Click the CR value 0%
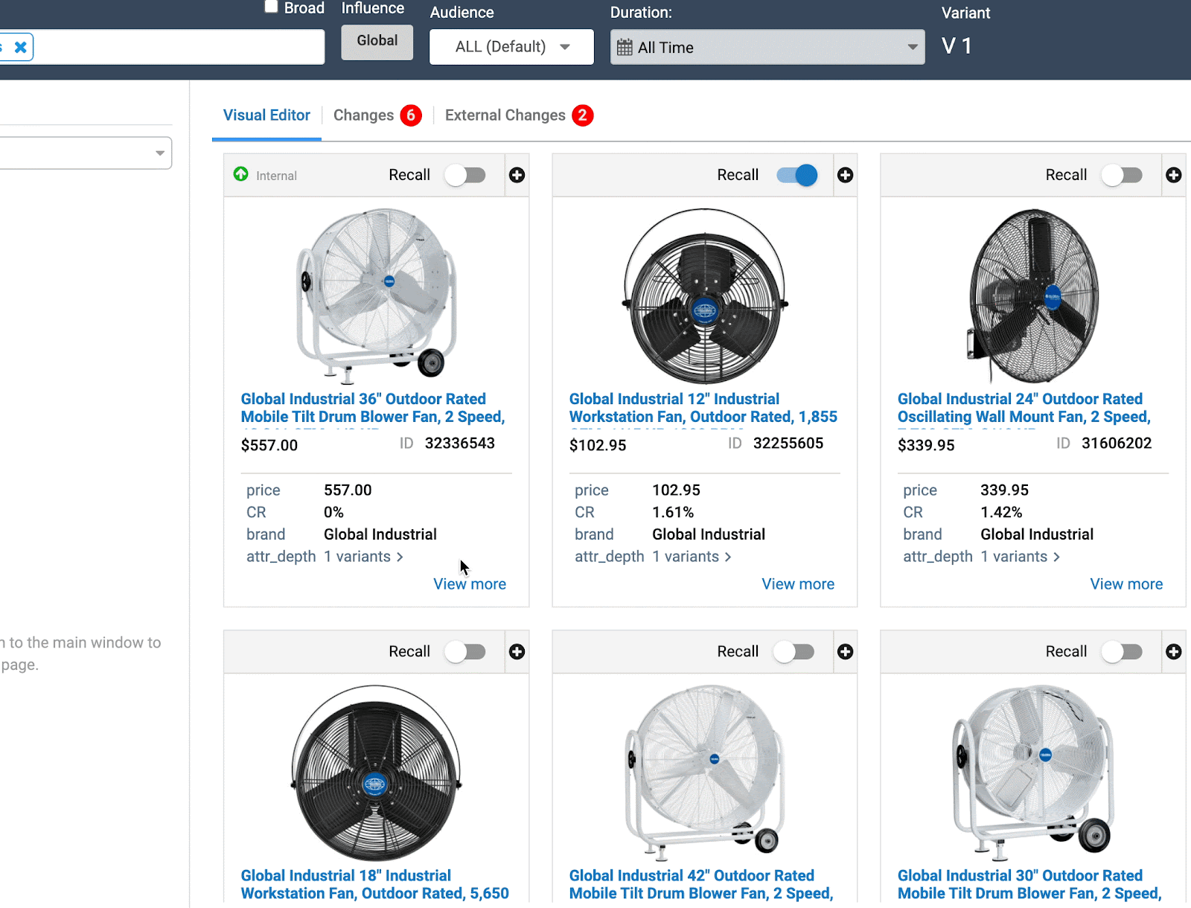1191x908 pixels. click(333, 513)
